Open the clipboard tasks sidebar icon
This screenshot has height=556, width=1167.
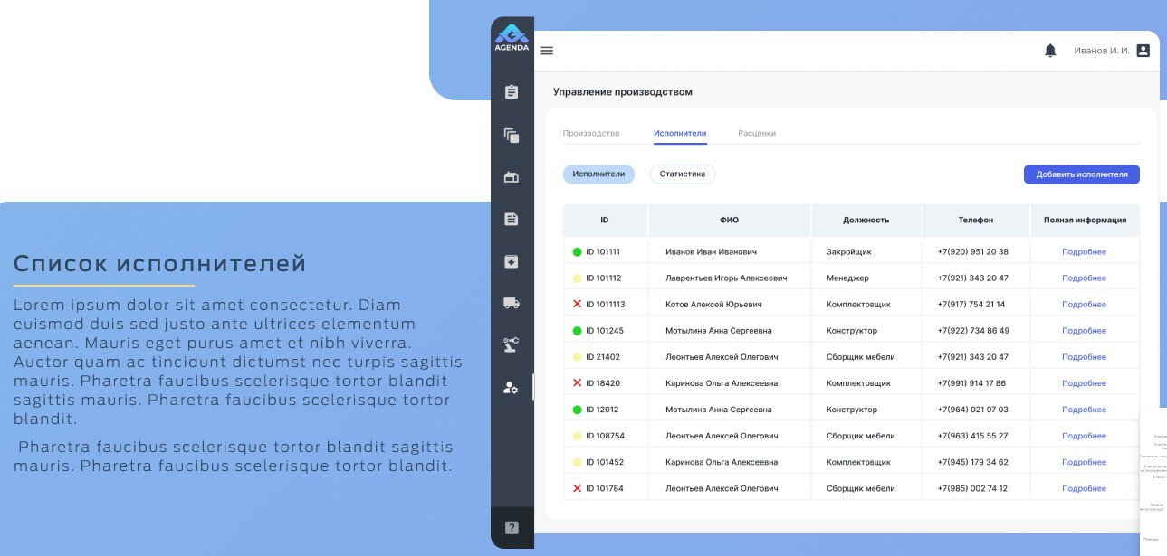point(512,92)
